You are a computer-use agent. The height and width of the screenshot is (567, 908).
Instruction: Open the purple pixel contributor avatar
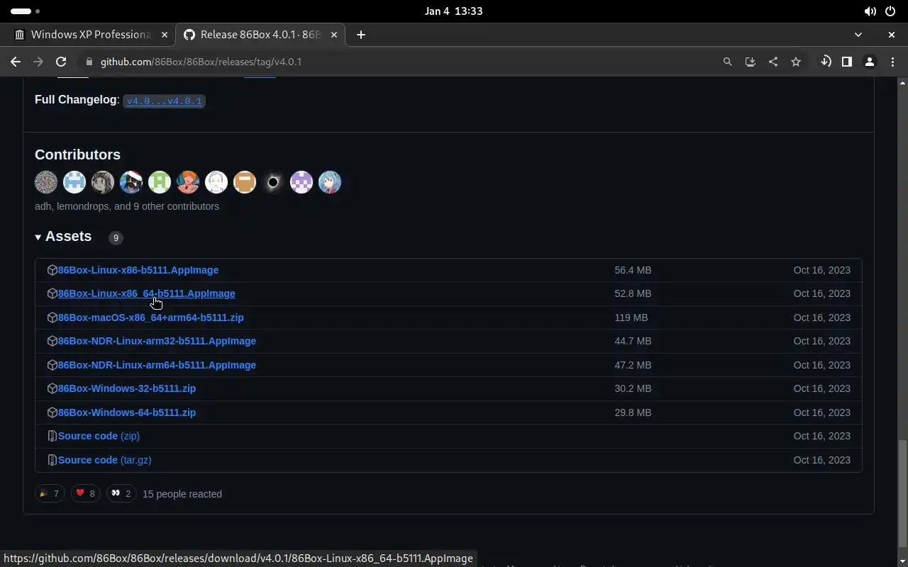coord(301,182)
